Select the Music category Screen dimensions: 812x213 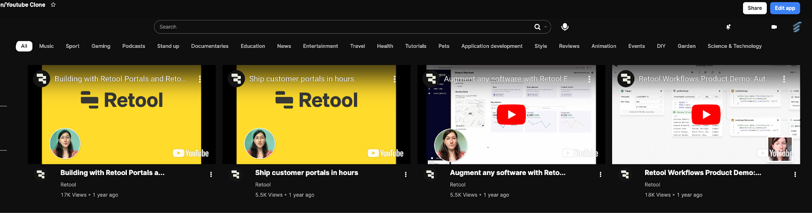[46, 46]
